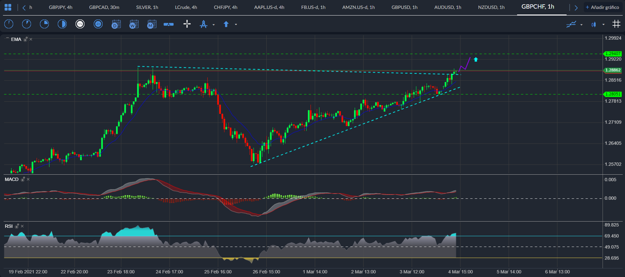Select the blue up-arrow marker tool
The height and width of the screenshot is (277, 625).
click(226, 24)
